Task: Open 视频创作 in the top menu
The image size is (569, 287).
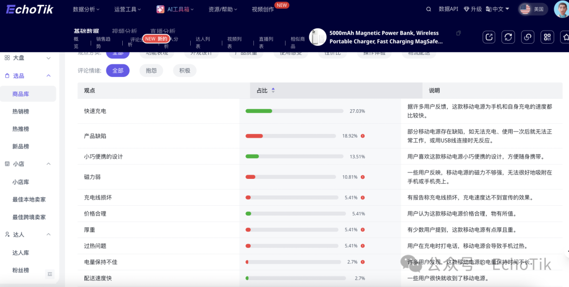Action: pos(263,9)
